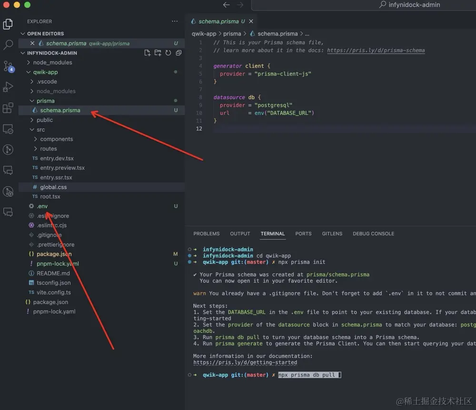The width and height of the screenshot is (476, 410).
Task: Click the breadcrumb ellipsis segment
Action: tap(307, 34)
